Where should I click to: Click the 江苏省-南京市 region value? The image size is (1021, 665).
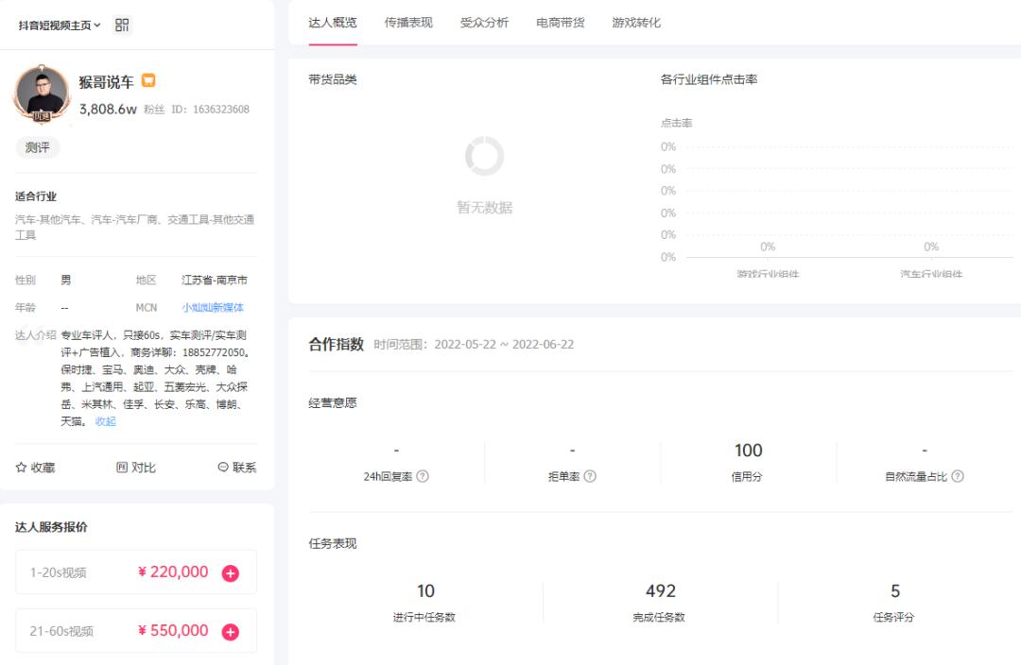215,280
